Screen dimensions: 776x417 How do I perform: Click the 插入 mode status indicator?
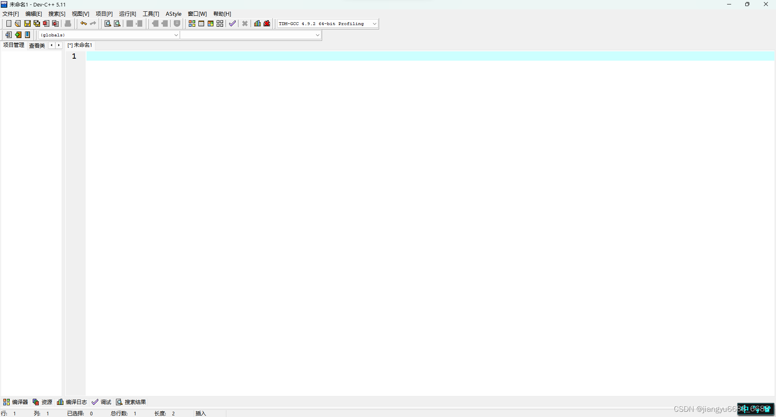pos(201,413)
